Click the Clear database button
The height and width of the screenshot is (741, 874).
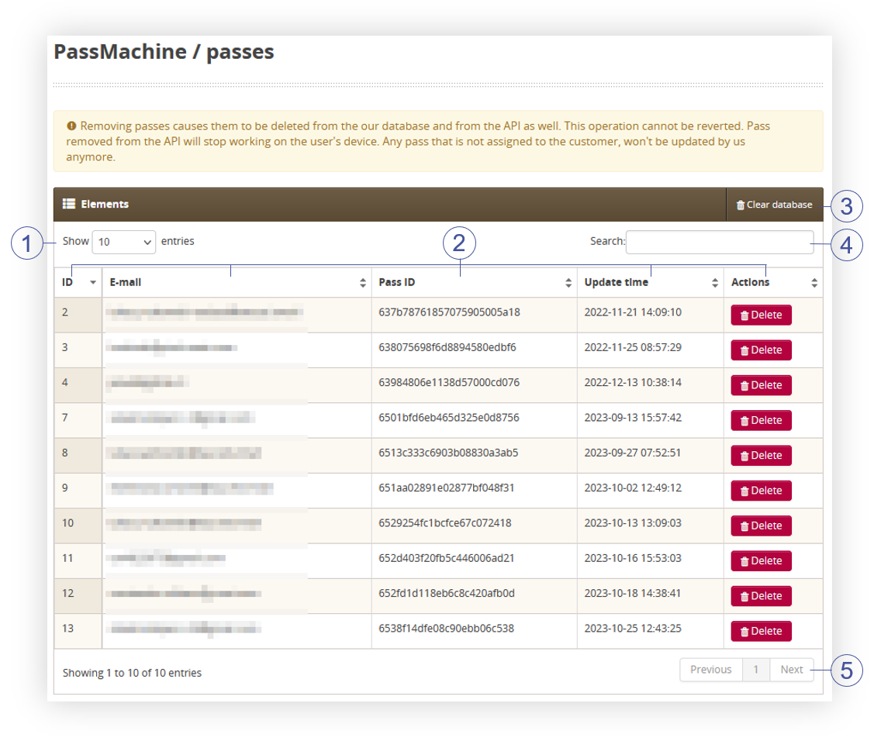click(774, 205)
